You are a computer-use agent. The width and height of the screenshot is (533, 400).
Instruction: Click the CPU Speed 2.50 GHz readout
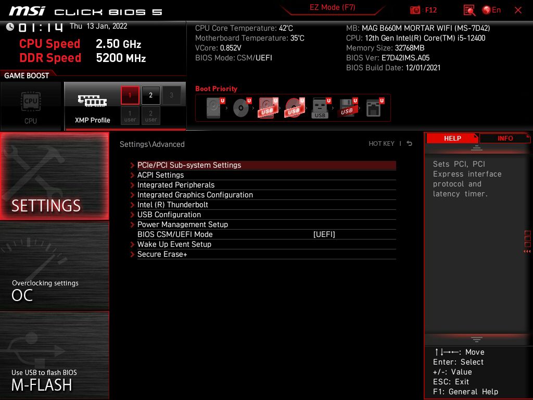point(80,44)
